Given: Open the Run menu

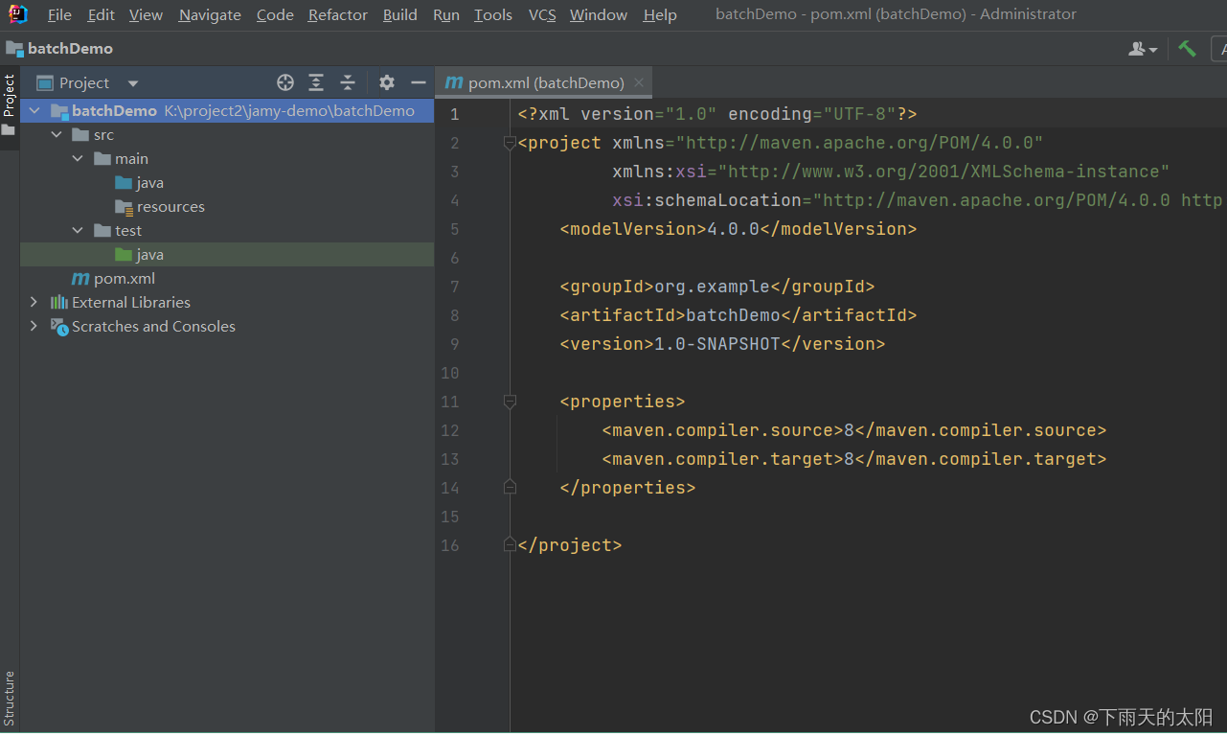Looking at the screenshot, I should coord(446,15).
